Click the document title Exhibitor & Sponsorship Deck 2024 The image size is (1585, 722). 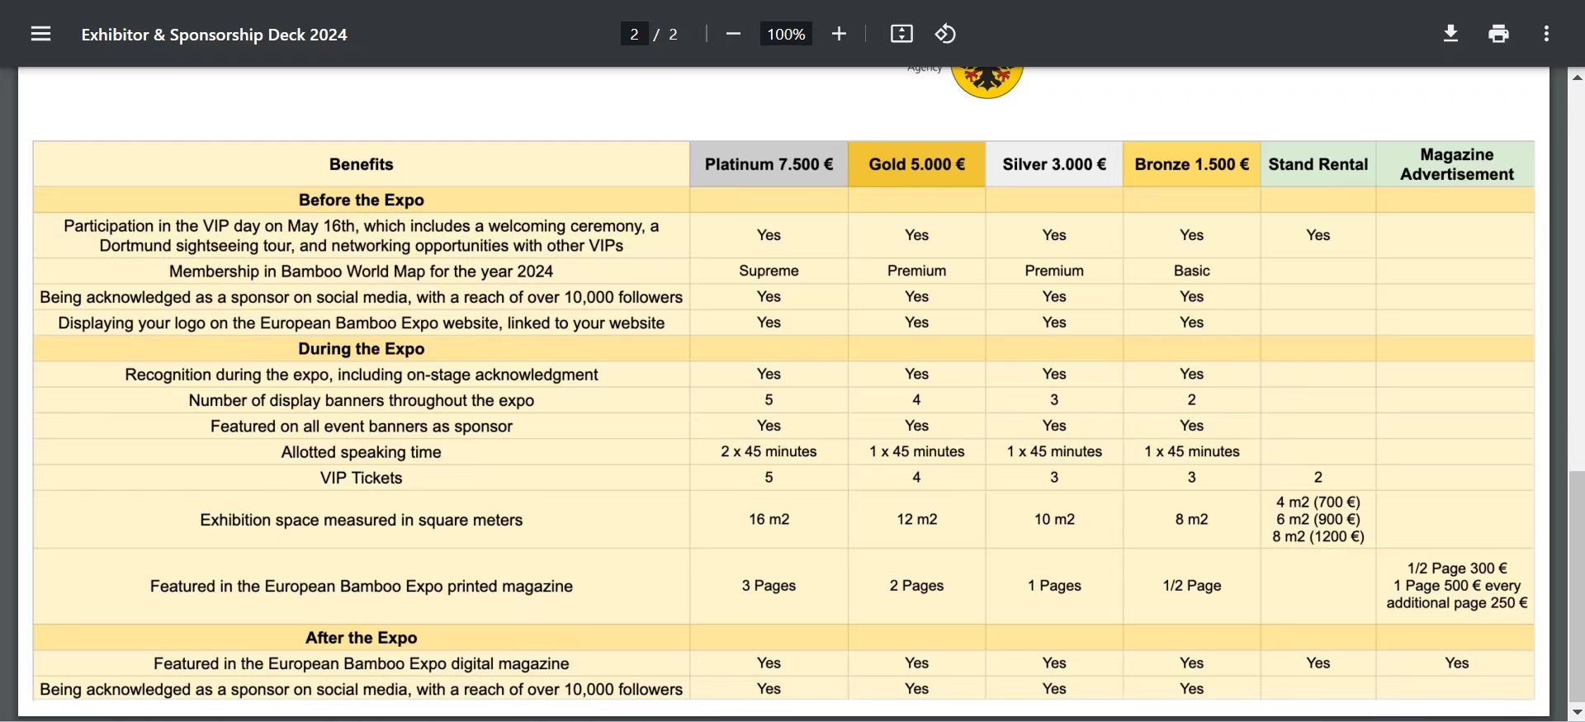214,35
